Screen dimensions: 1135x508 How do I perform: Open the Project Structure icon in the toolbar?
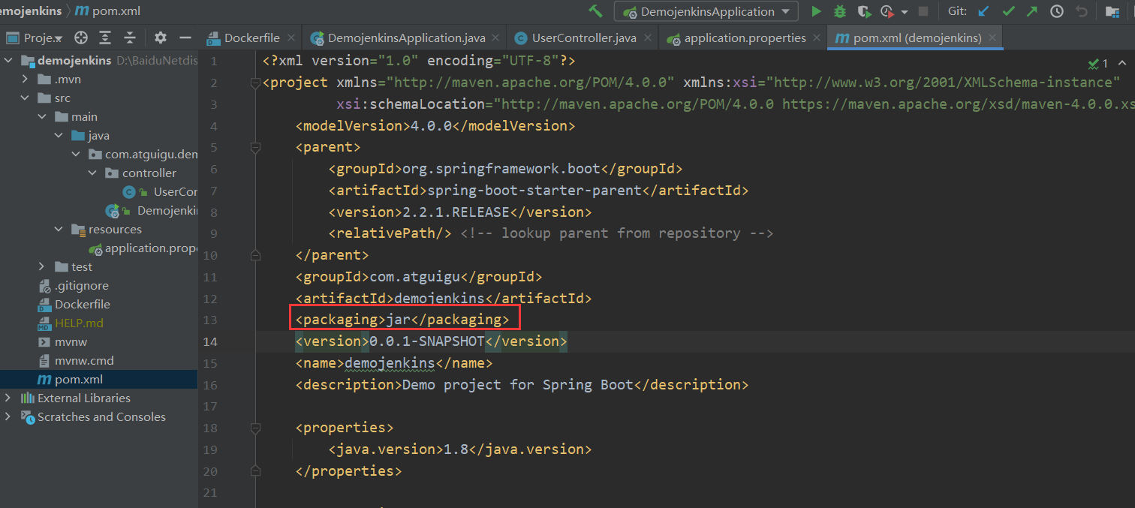1112,11
